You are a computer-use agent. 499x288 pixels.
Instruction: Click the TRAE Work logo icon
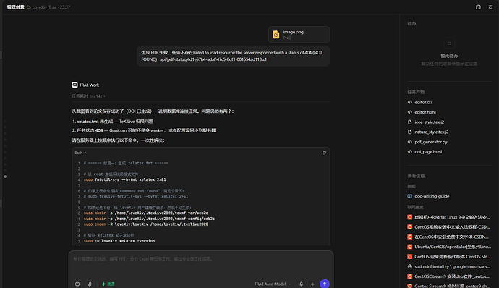point(74,85)
